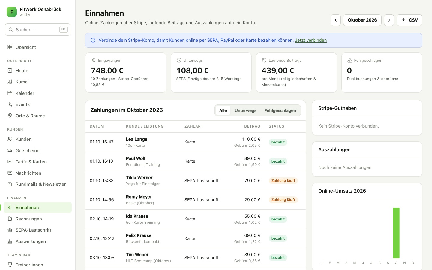Open Kurse from sidebar

(x=37, y=82)
